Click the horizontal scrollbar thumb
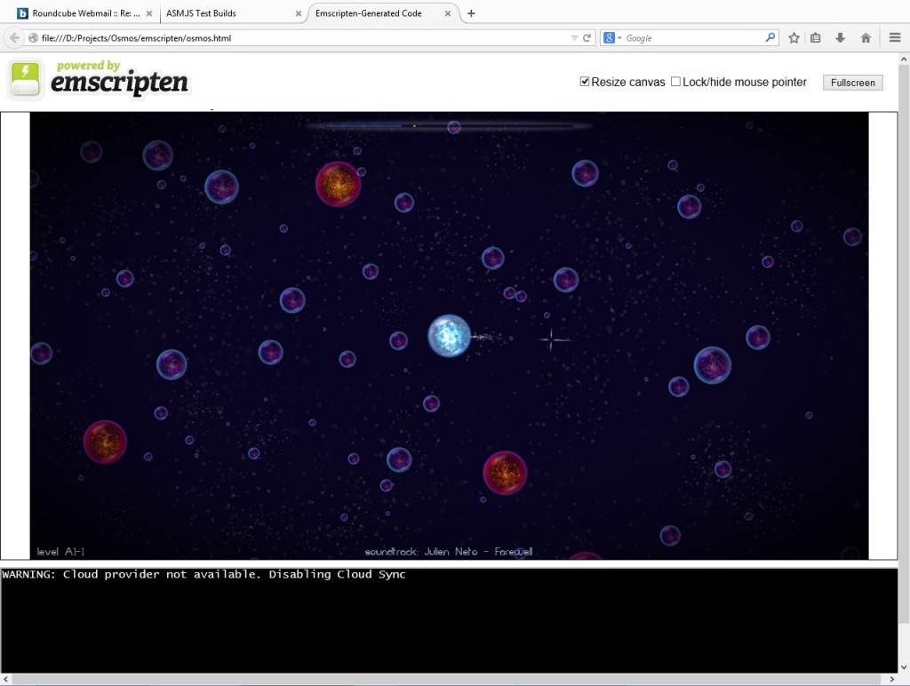 point(446,679)
